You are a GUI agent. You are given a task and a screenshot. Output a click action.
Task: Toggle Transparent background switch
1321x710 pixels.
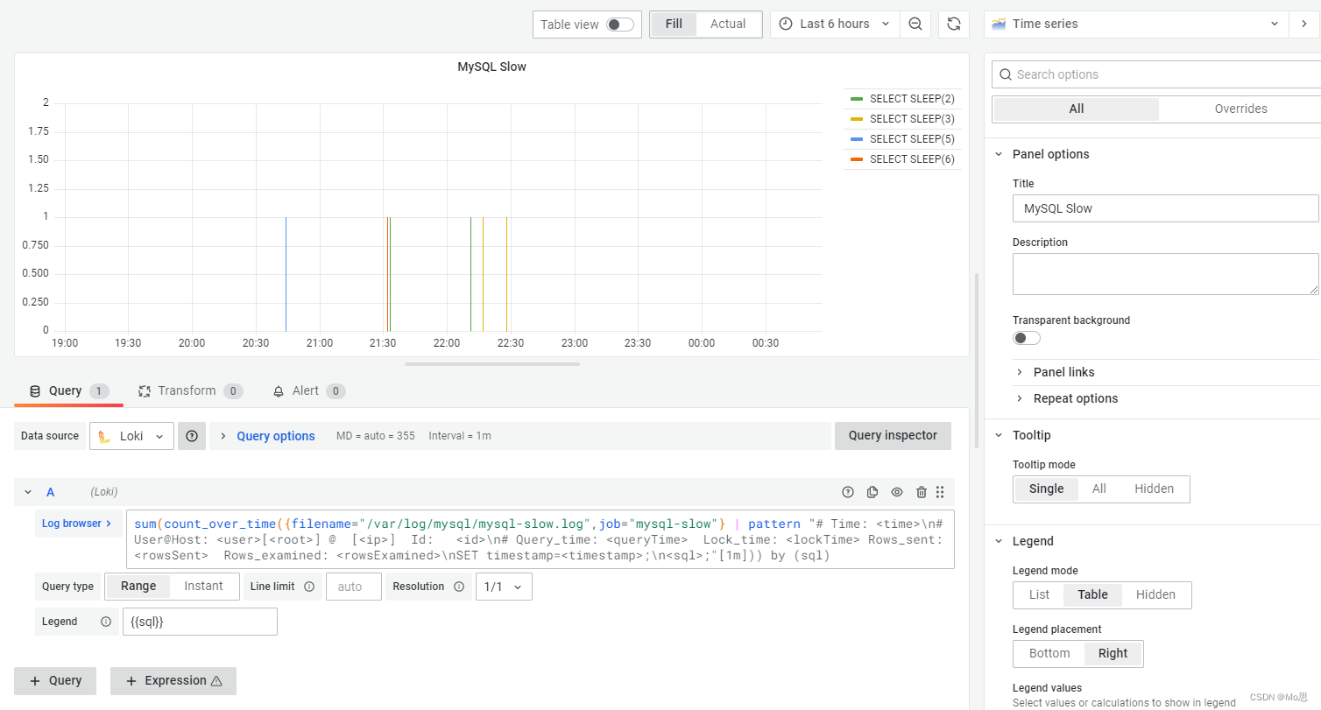pyautogui.click(x=1027, y=338)
